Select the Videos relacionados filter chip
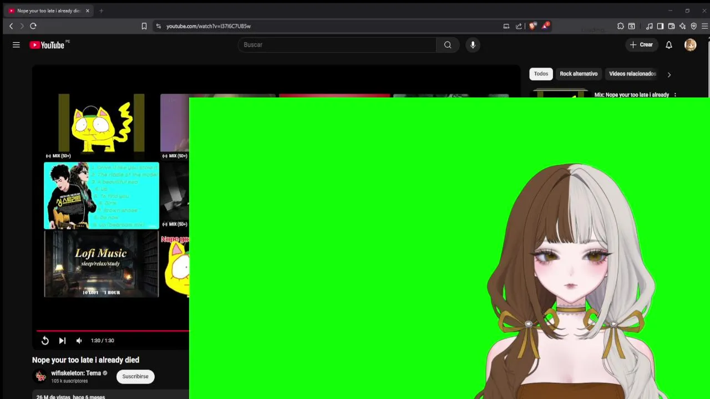This screenshot has width=710, height=399. tap(632, 74)
